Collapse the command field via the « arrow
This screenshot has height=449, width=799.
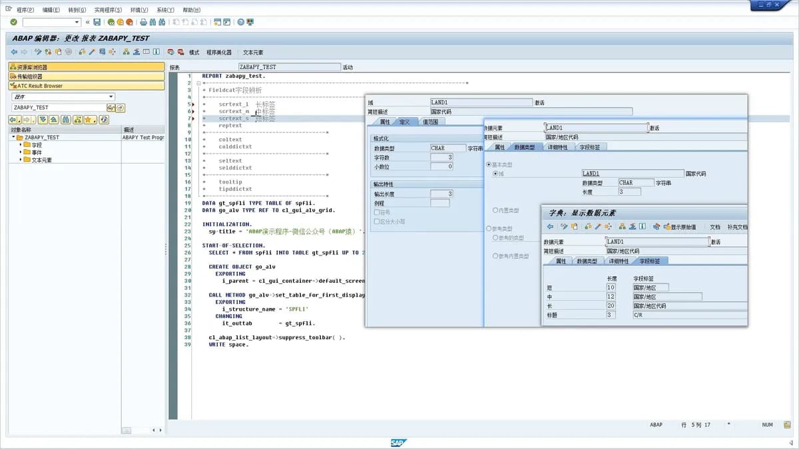[87, 22]
